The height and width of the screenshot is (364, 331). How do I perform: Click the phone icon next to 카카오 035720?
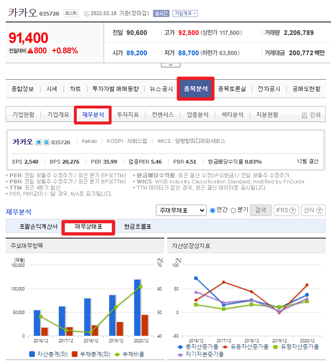46,142
